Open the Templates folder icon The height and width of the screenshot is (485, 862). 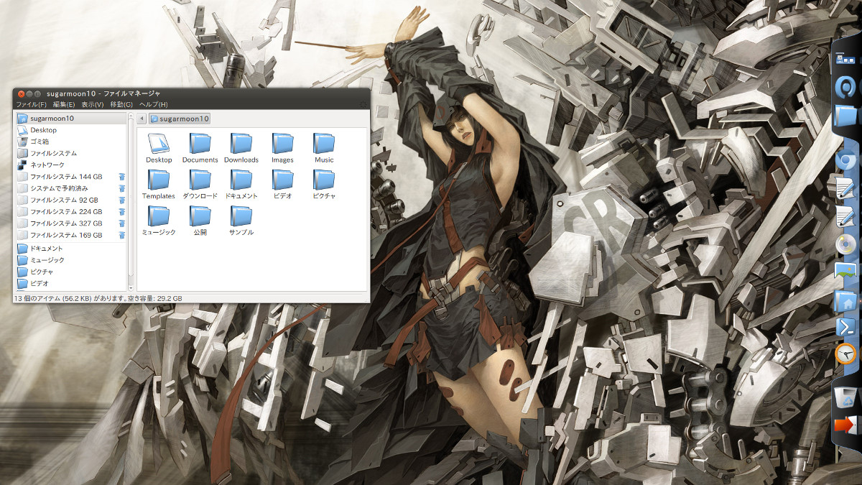tap(159, 179)
